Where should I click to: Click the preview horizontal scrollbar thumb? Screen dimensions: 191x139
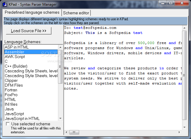pyautogui.click(x=74, y=132)
